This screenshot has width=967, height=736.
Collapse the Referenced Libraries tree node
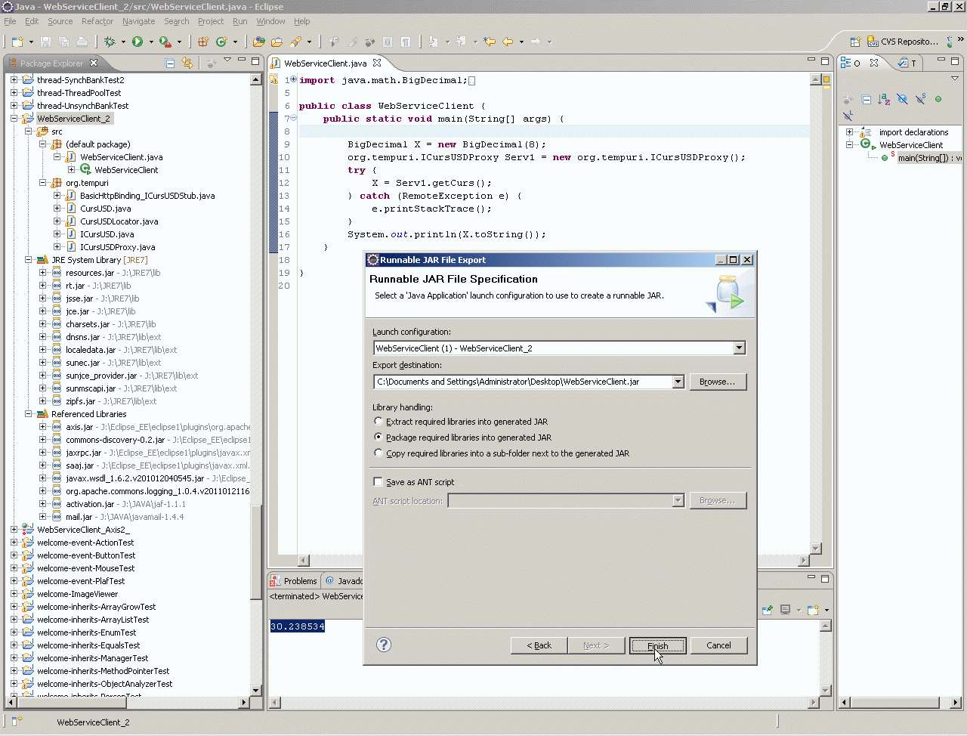coord(29,414)
